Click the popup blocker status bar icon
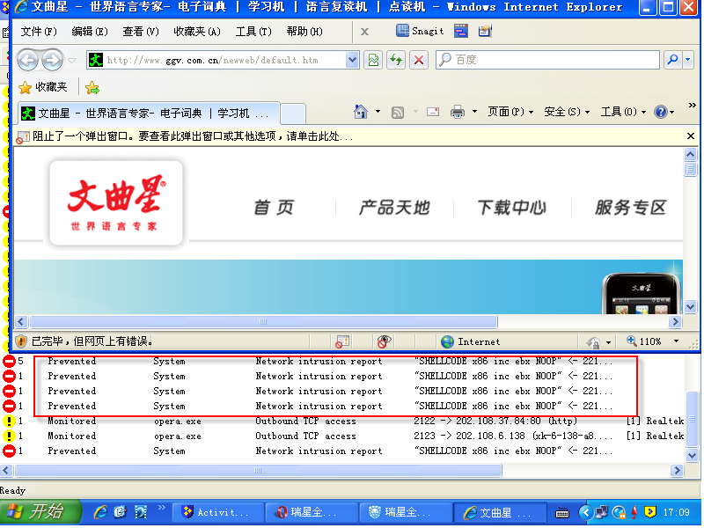704x528 pixels. tap(343, 341)
